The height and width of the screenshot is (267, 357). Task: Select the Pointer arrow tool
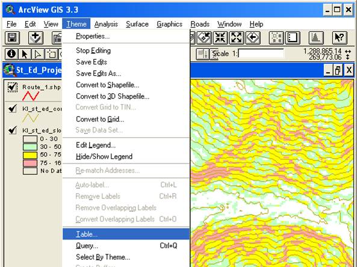point(25,54)
